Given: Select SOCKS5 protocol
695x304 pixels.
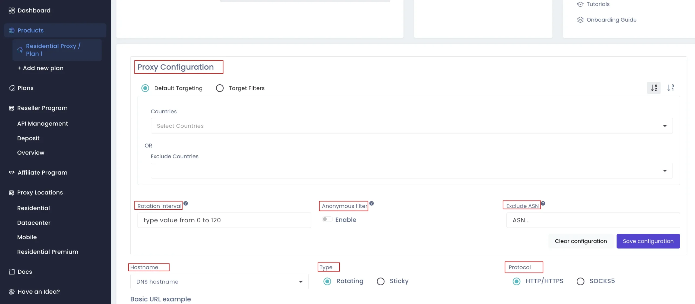Looking at the screenshot, I should pyautogui.click(x=580, y=281).
